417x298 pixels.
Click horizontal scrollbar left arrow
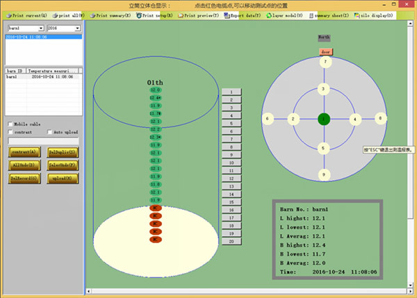point(89,291)
